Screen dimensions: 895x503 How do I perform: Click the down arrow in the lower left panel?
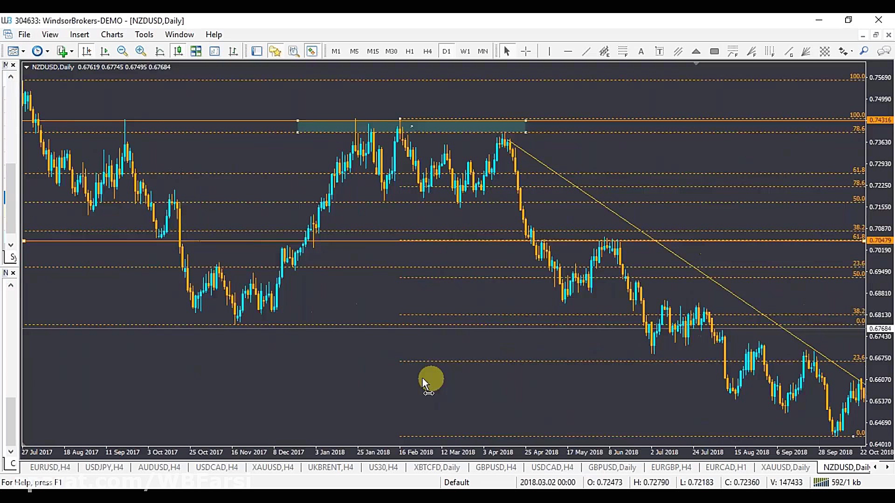tap(10, 451)
